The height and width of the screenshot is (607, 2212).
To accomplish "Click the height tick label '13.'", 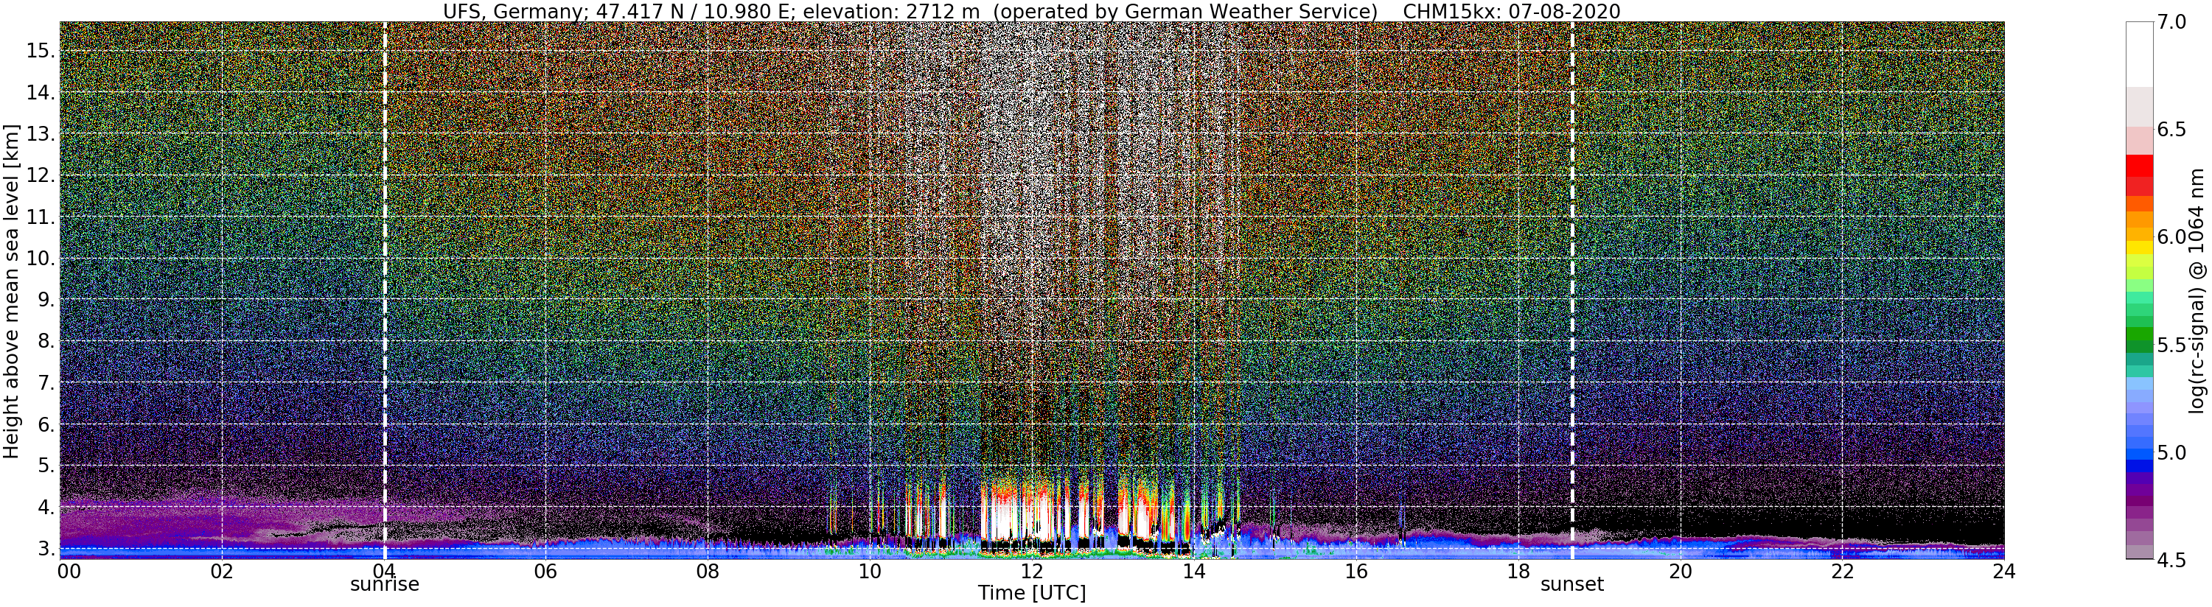I will click(40, 134).
